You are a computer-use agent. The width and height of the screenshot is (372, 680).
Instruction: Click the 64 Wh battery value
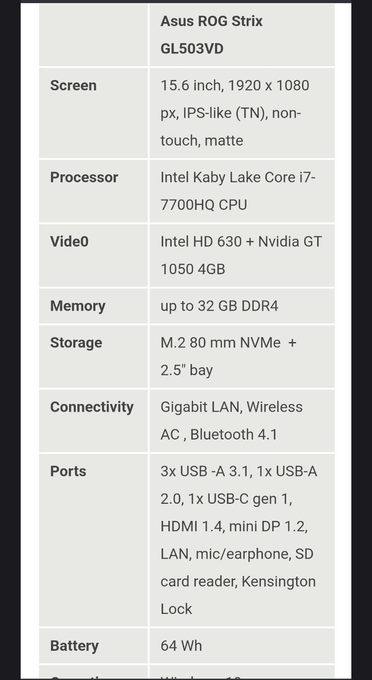point(181,645)
